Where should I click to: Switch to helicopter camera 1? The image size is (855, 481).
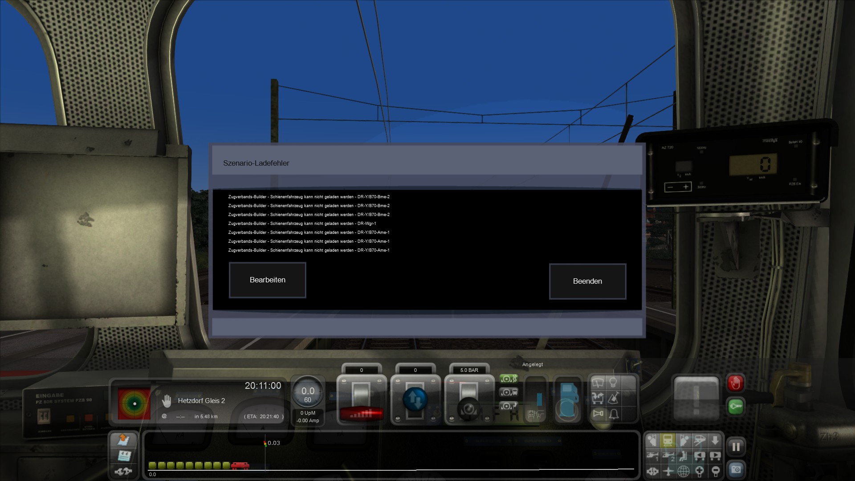pyautogui.click(x=652, y=456)
